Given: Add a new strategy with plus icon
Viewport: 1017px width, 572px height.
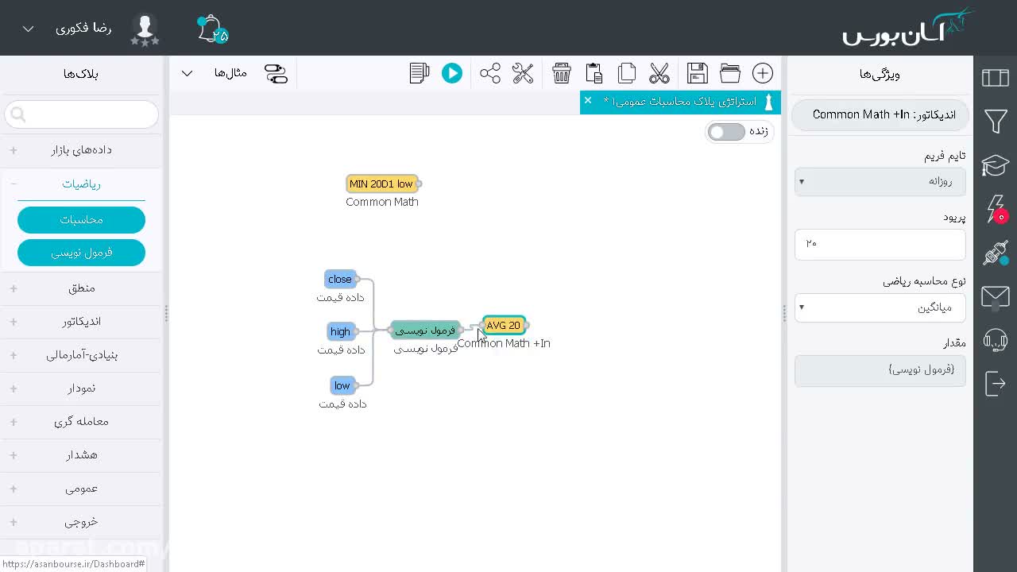Looking at the screenshot, I should pyautogui.click(x=763, y=73).
